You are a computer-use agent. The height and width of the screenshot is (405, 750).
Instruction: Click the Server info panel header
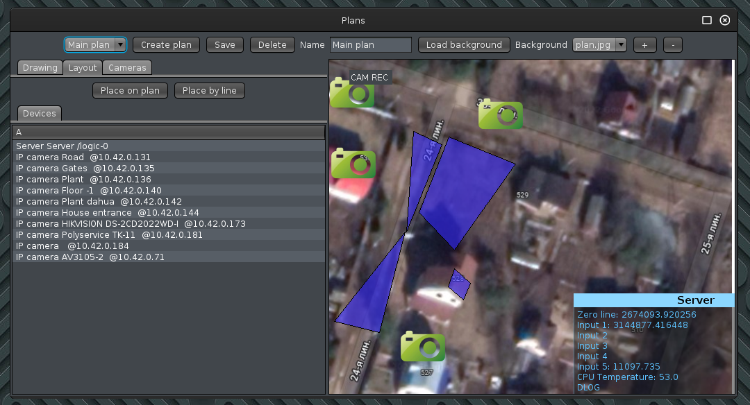click(x=653, y=300)
